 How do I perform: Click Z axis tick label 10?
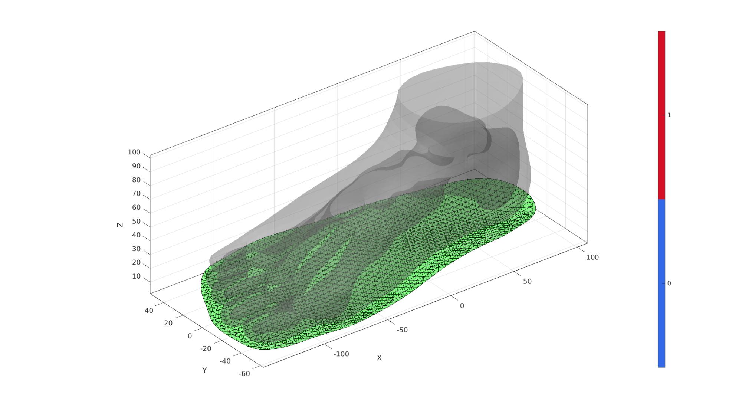point(136,276)
